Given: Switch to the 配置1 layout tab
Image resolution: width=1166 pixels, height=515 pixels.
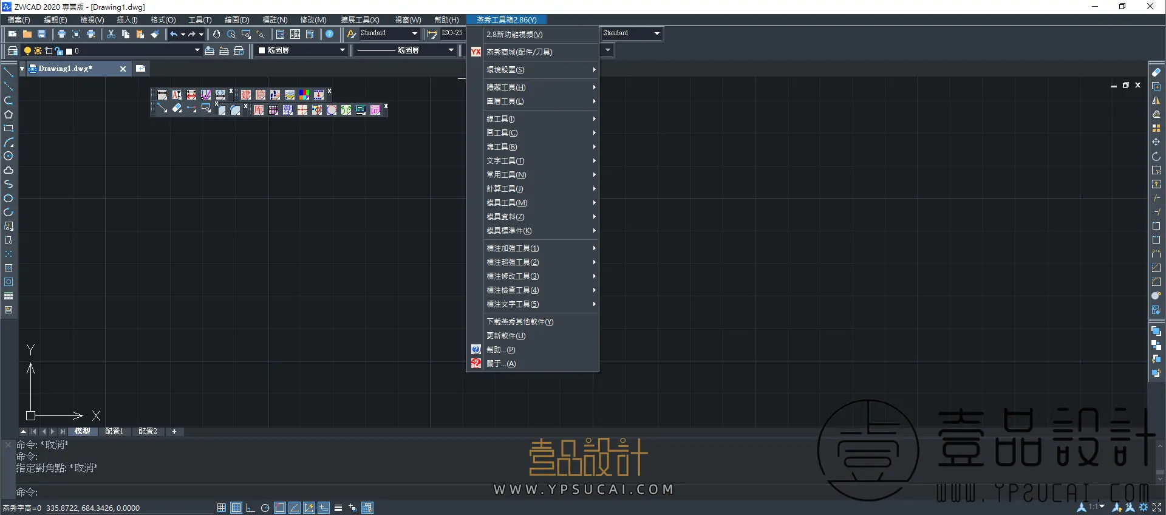Looking at the screenshot, I should 114,431.
